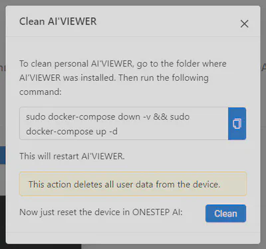Click the "Clean AI'VIEWER" dialog title
The image size is (266, 249).
pos(58,21)
